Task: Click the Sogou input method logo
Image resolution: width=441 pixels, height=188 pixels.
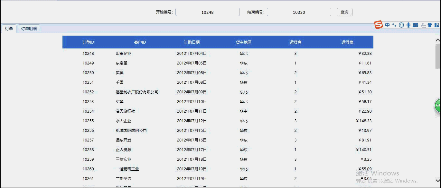Action: coord(379,25)
